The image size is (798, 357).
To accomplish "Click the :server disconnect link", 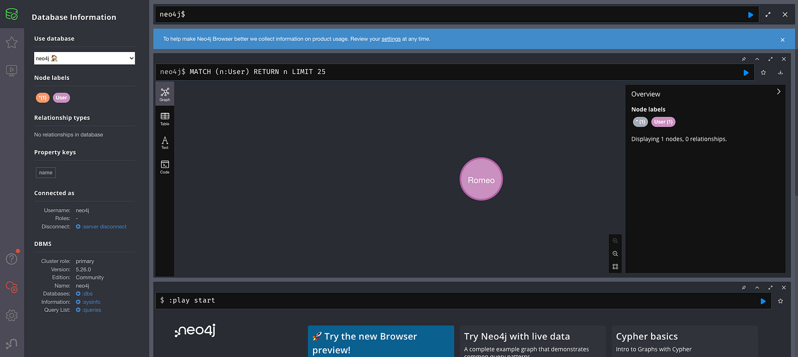I will 101,227.
